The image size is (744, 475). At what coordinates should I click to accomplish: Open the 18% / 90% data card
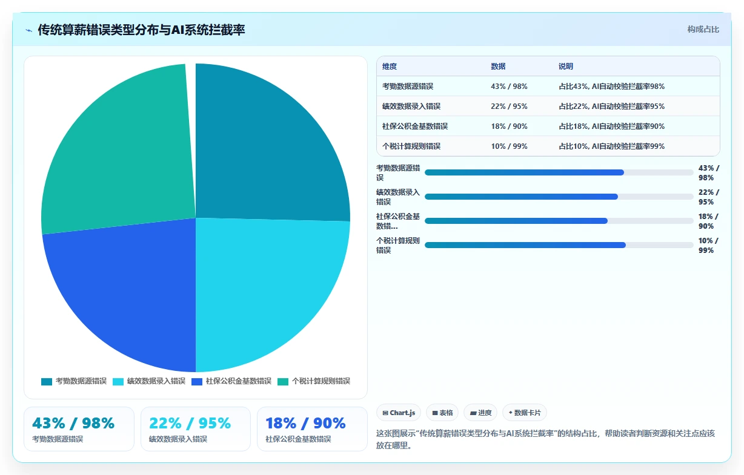tap(312, 429)
